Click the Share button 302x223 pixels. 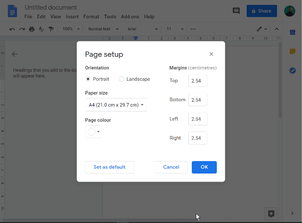(262, 11)
